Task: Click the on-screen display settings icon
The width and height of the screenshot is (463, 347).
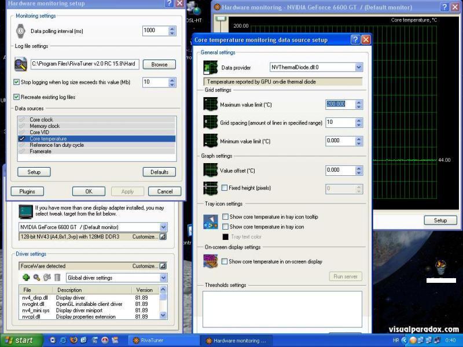Action: 210,261
